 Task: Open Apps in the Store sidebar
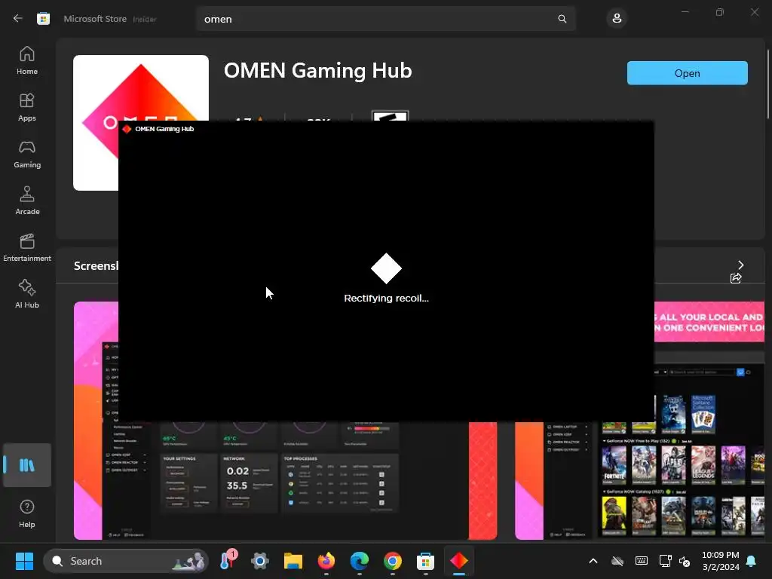point(27,107)
